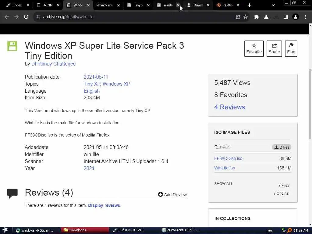Viewport: 312px width, 234px height.
Task: Open the 4 Reviews link
Action: coord(229,107)
